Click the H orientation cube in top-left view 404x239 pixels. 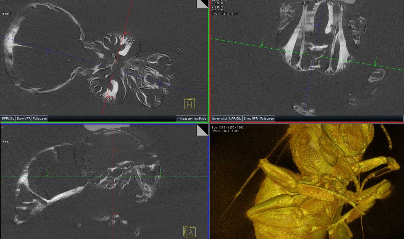point(189,104)
